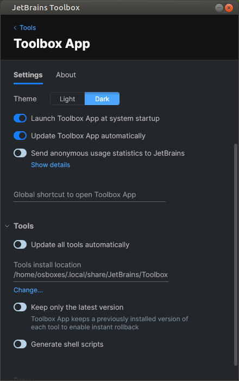This screenshot has height=381, width=239.
Task: Enable Send anonymous usage statistics toggle
Action: click(x=20, y=153)
